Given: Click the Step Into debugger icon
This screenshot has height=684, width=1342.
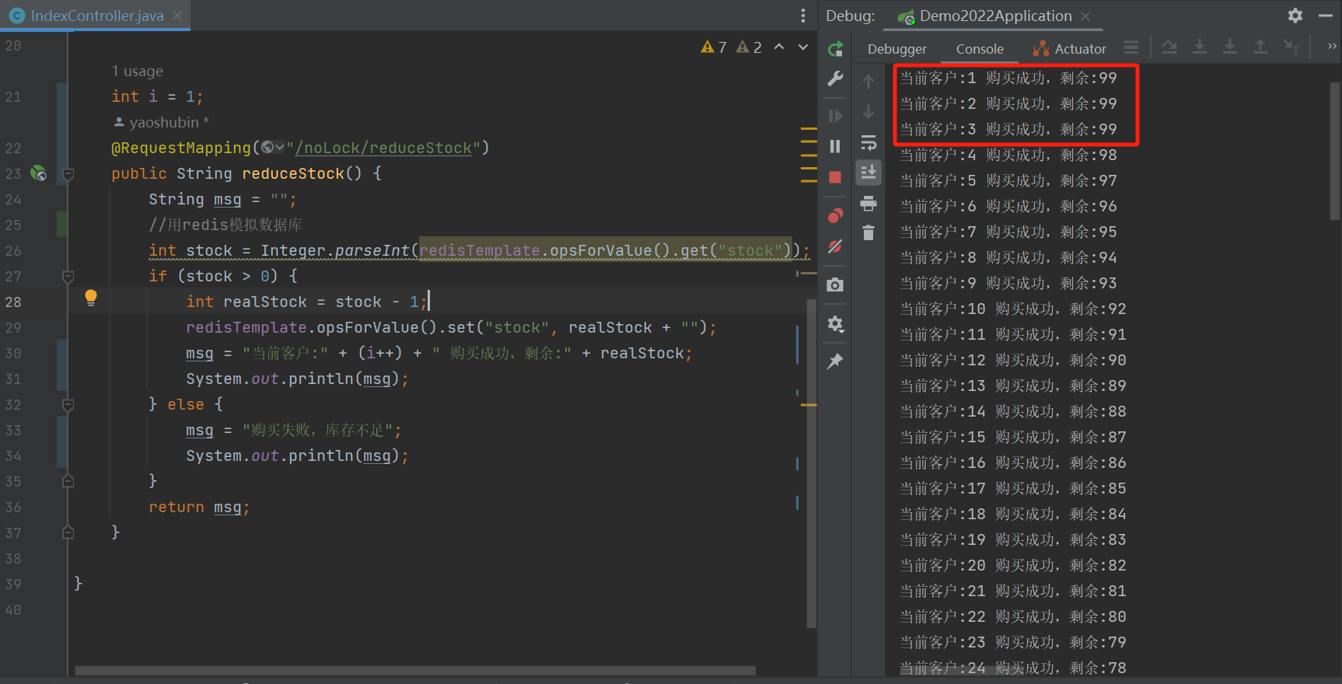Looking at the screenshot, I should pos(1200,47).
